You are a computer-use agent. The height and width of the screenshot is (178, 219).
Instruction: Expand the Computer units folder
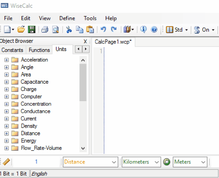[6, 97]
